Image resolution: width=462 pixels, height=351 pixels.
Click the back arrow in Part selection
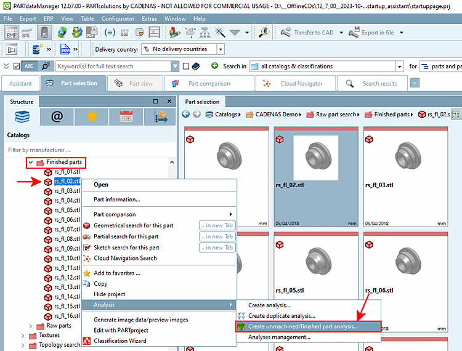click(185, 114)
